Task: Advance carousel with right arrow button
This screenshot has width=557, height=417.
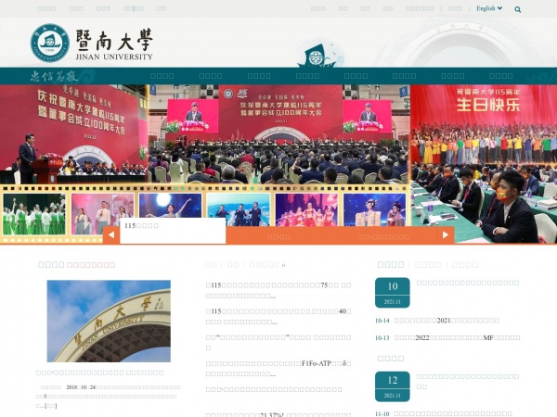Action: [446, 235]
